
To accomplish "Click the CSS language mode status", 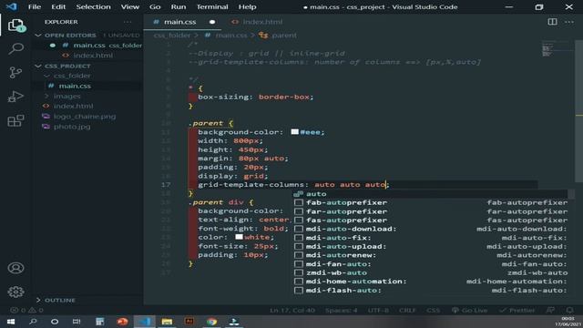I will (x=433, y=310).
